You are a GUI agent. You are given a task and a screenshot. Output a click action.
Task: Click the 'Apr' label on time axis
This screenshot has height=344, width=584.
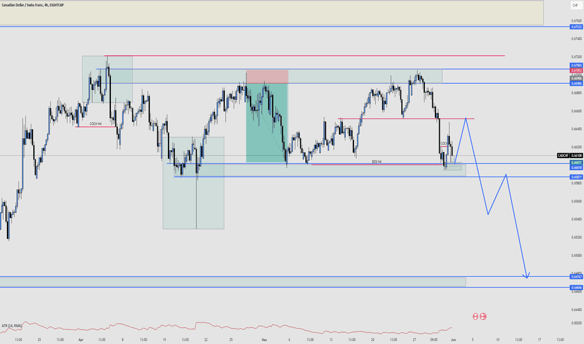pyautogui.click(x=81, y=340)
